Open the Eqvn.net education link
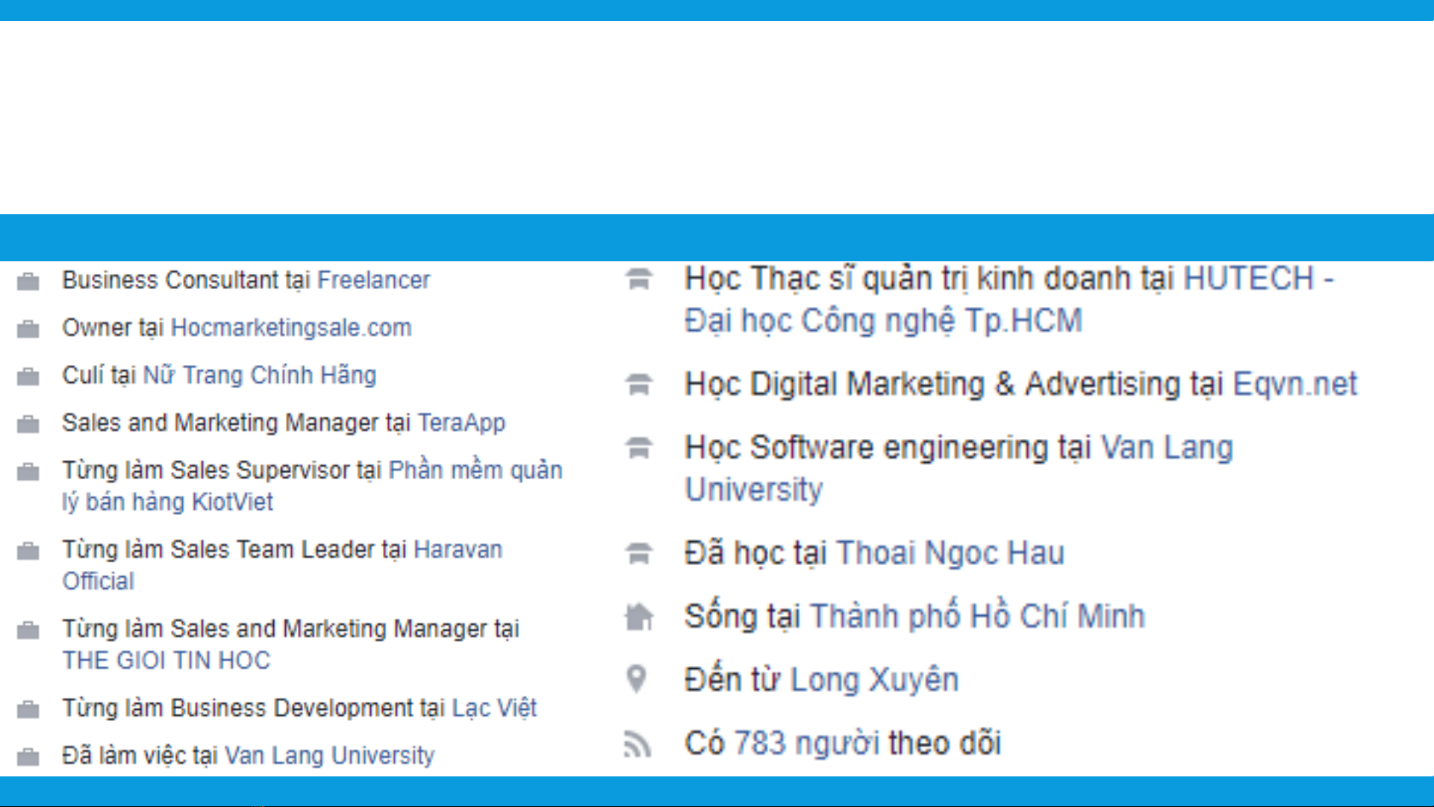Screen dimensions: 1434x807 tap(1294, 384)
